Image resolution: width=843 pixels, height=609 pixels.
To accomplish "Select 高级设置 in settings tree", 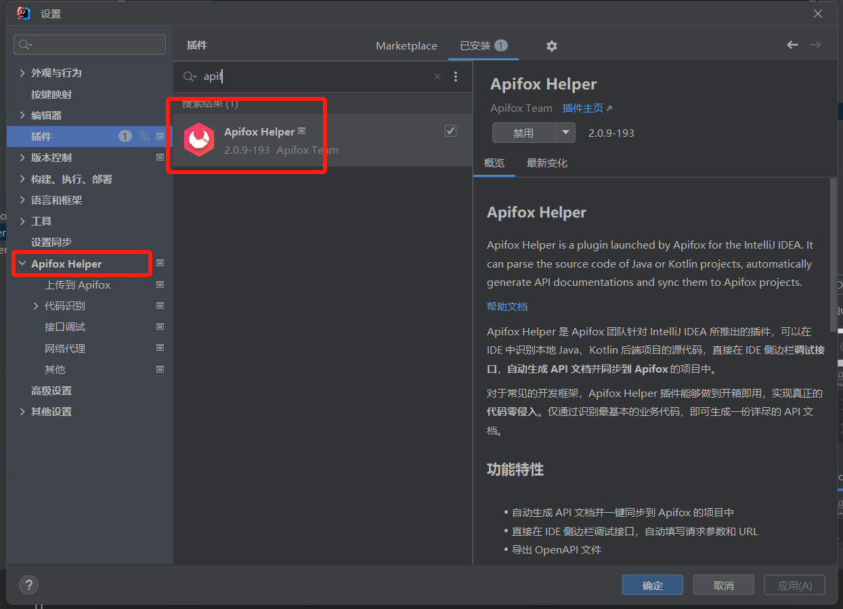I will (x=51, y=390).
